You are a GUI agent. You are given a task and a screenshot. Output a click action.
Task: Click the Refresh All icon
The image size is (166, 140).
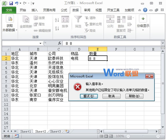click(26, 19)
